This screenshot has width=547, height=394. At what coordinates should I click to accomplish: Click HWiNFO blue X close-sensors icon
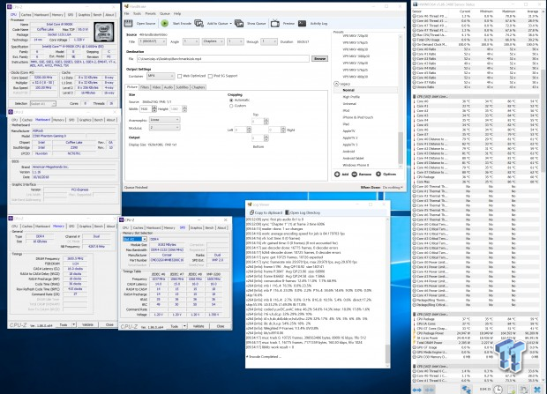pyautogui.click(x=537, y=390)
